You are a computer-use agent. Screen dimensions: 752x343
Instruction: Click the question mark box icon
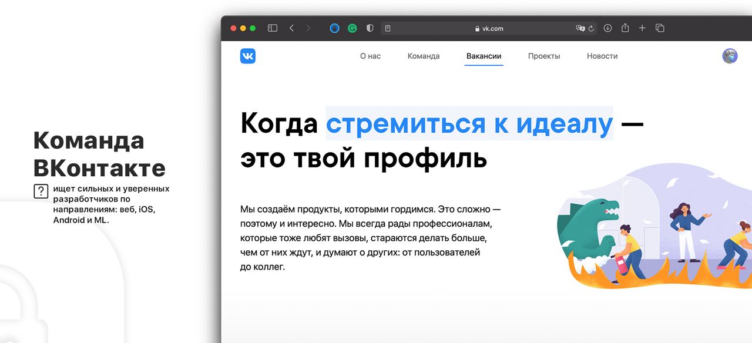(41, 191)
